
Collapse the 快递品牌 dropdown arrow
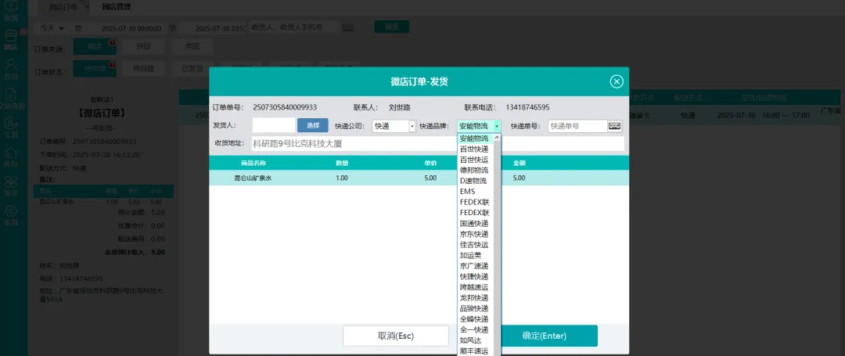496,126
